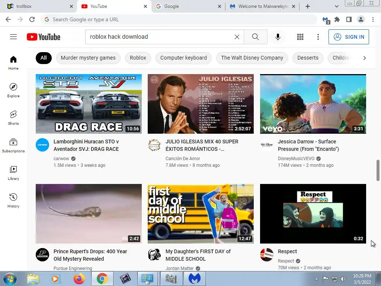Image resolution: width=381 pixels, height=286 pixels.
Task: Open the Purdue Engineering channel avatar
Action: coord(42,255)
